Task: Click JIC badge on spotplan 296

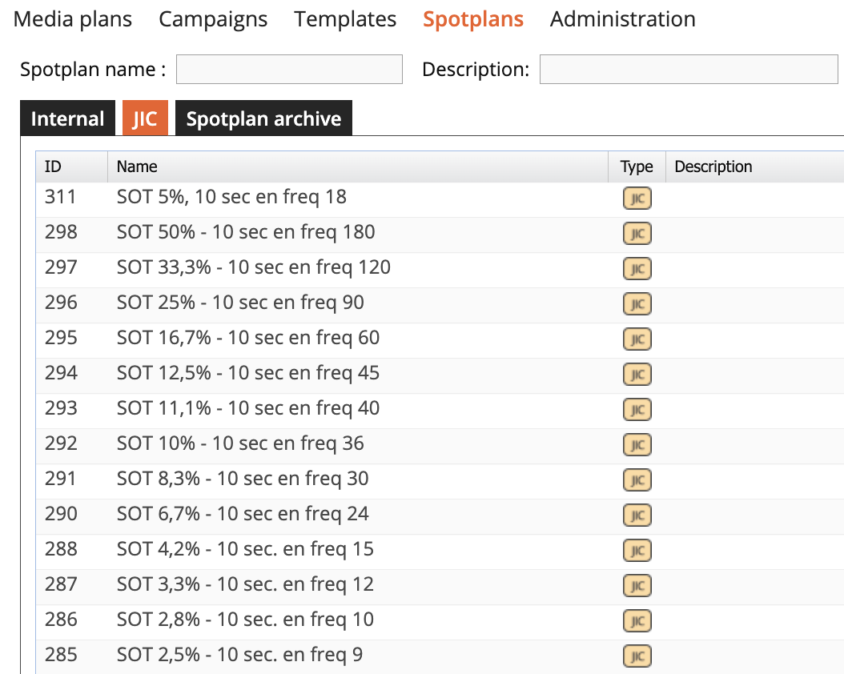Action: (637, 304)
